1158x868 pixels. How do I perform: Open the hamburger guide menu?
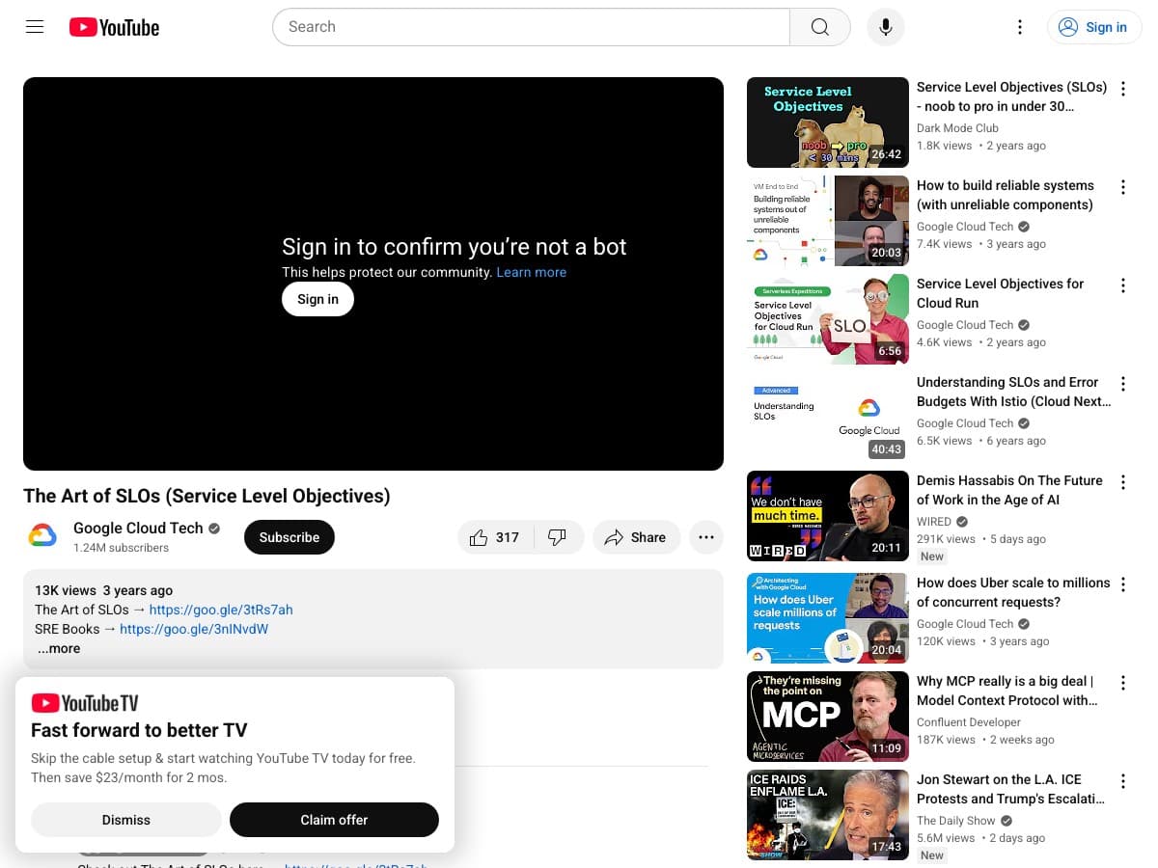(35, 27)
